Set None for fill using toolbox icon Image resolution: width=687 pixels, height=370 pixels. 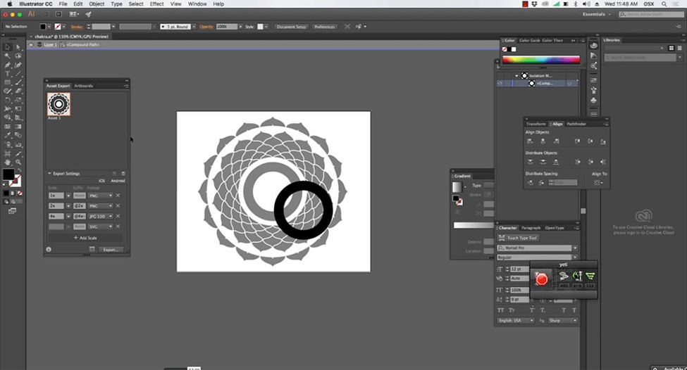(19, 193)
